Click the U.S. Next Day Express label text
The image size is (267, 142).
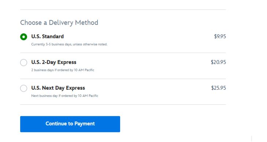(x=58, y=88)
